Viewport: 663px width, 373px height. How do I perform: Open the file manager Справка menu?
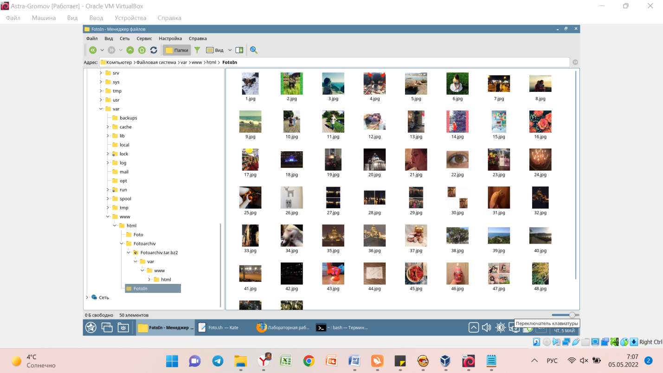pos(198,39)
